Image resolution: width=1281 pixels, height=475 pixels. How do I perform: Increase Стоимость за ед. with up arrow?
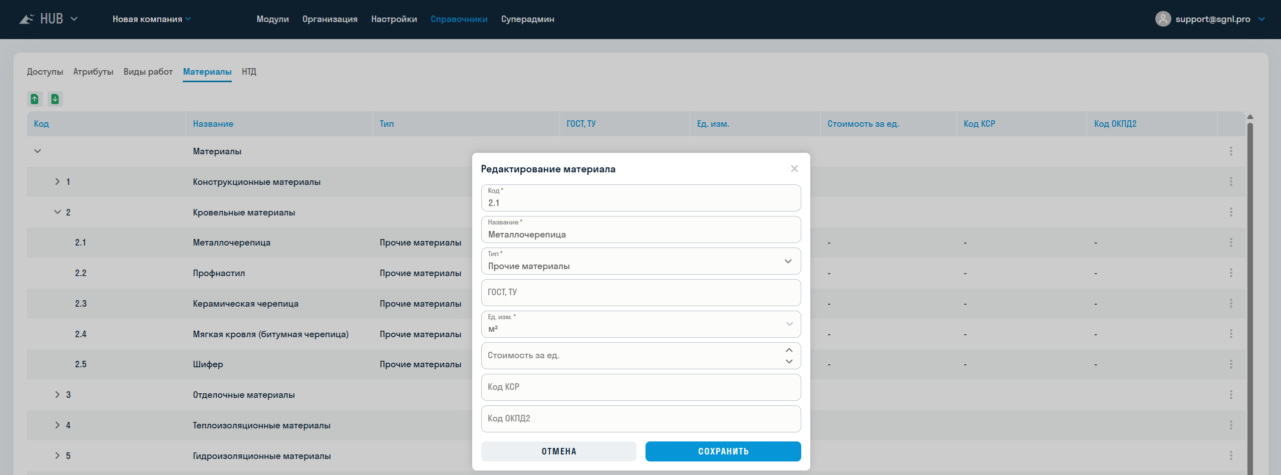(789, 350)
